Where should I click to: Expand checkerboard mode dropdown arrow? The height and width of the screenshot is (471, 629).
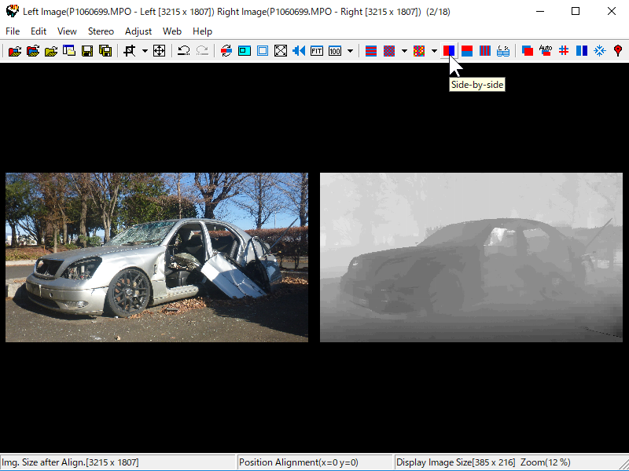click(x=404, y=51)
